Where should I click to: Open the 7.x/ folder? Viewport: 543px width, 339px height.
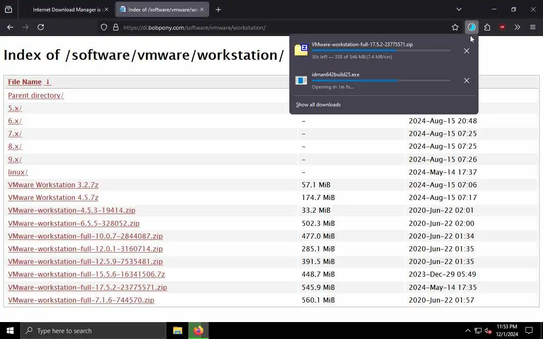click(15, 133)
